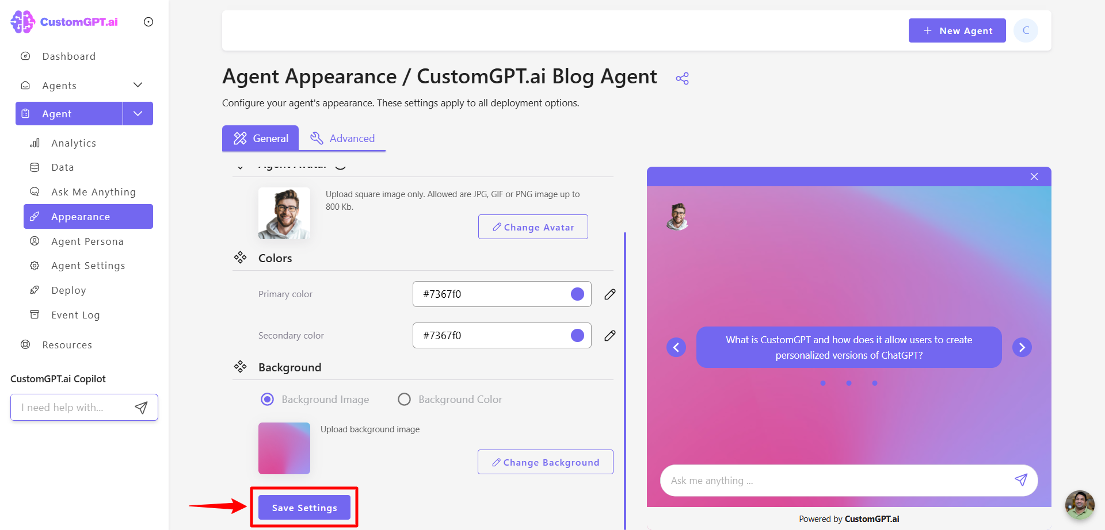Close the chat preview with X
The width and height of the screenshot is (1105, 530).
1034,176
